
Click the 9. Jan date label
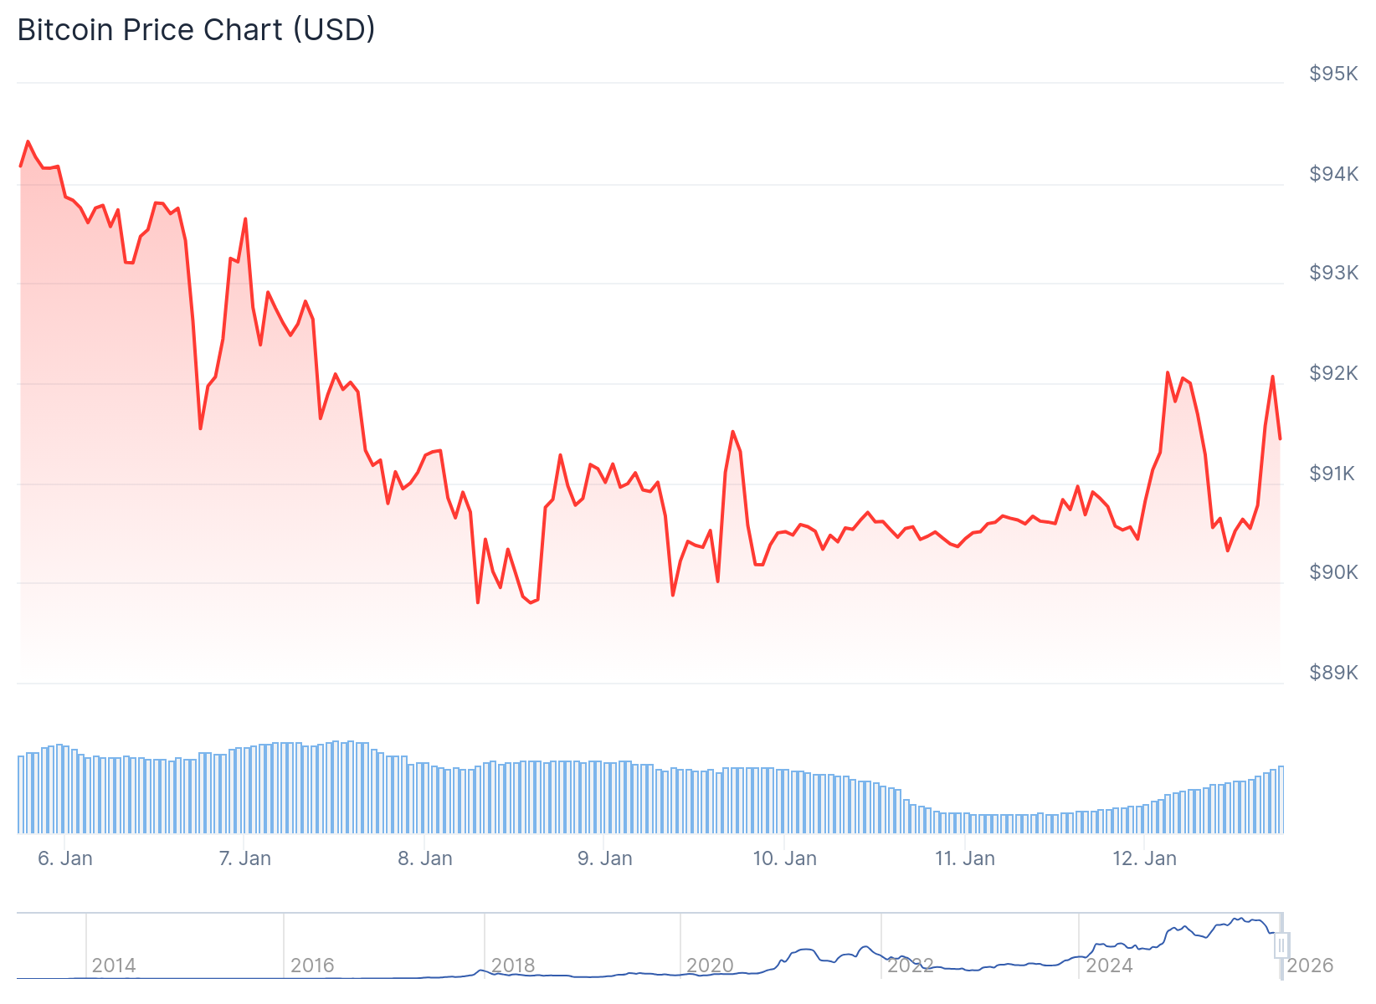pos(605,858)
